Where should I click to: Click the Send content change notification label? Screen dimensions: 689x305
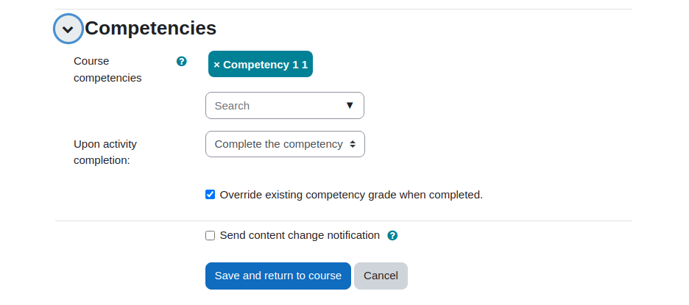point(300,235)
